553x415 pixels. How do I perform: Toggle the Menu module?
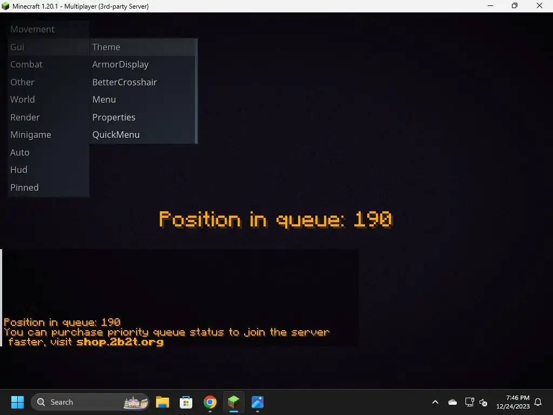tap(143, 99)
